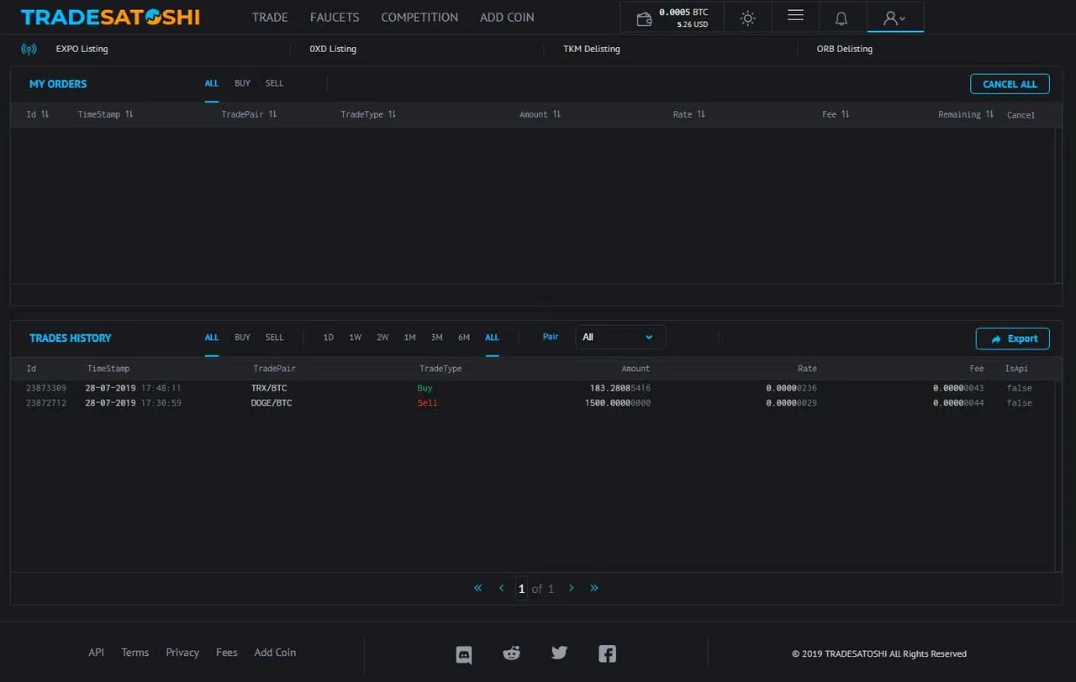Open the Privacy footer link

tap(182, 653)
